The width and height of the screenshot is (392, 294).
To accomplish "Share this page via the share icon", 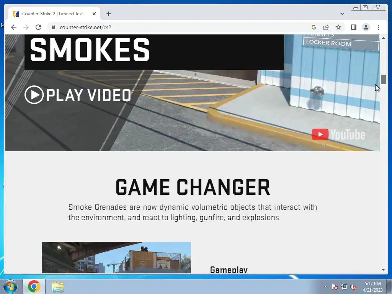I will (326, 27).
